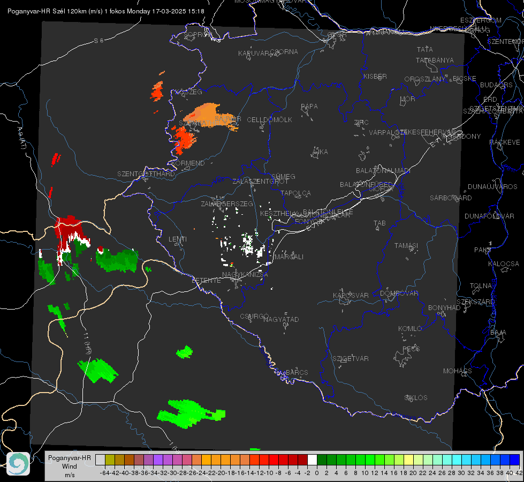This screenshot has width=524, height=482.
Task: Click the MOR city label
Action: coord(408,99)
